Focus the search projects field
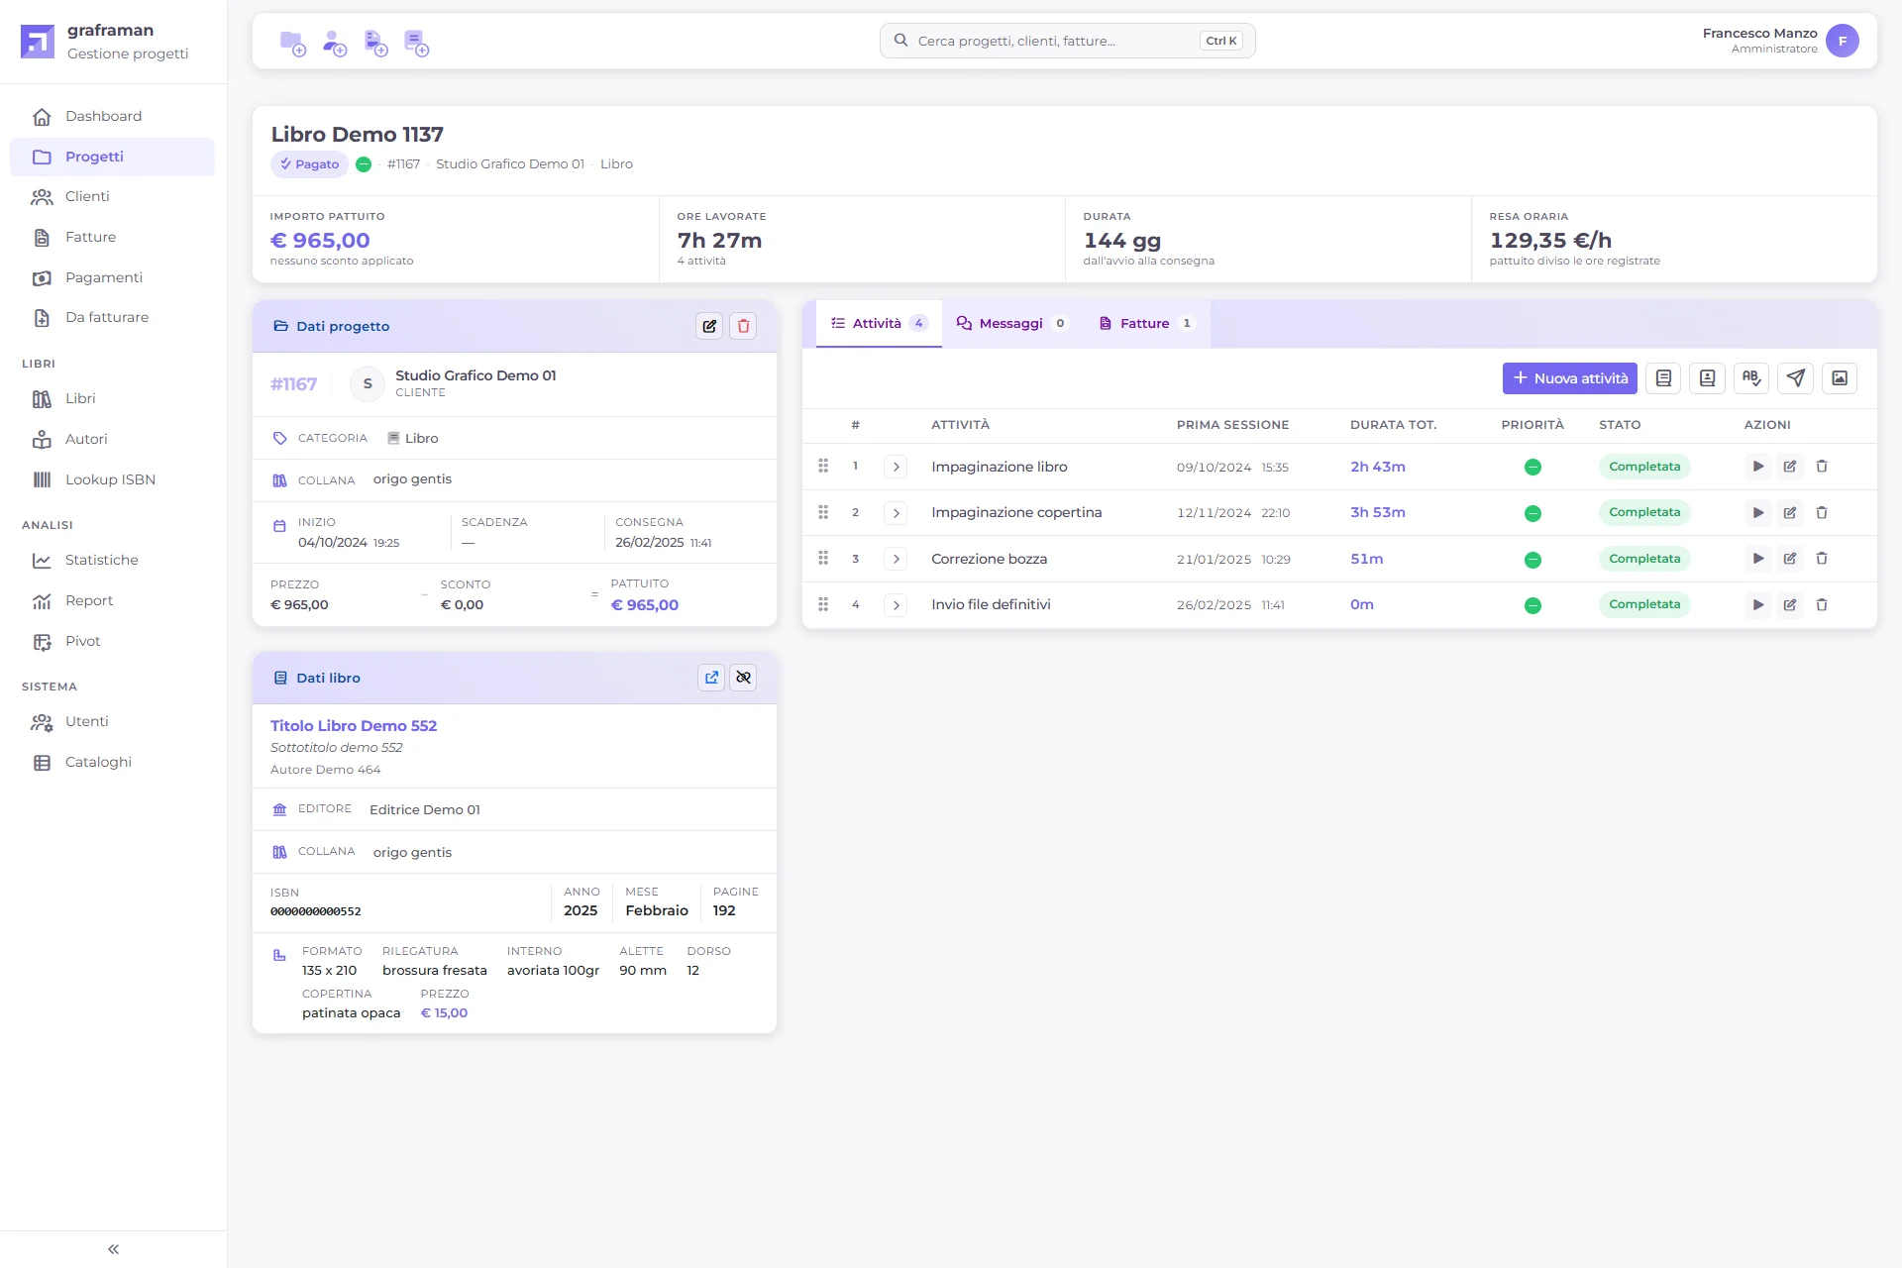 (x=1067, y=41)
